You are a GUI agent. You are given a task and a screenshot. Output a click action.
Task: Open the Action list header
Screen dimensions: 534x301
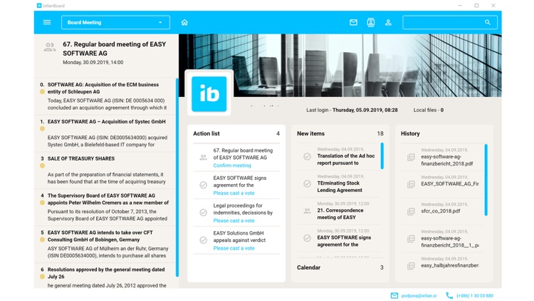[x=236, y=134]
